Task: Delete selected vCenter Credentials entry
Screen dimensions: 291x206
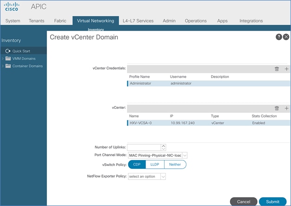Action: (277, 69)
